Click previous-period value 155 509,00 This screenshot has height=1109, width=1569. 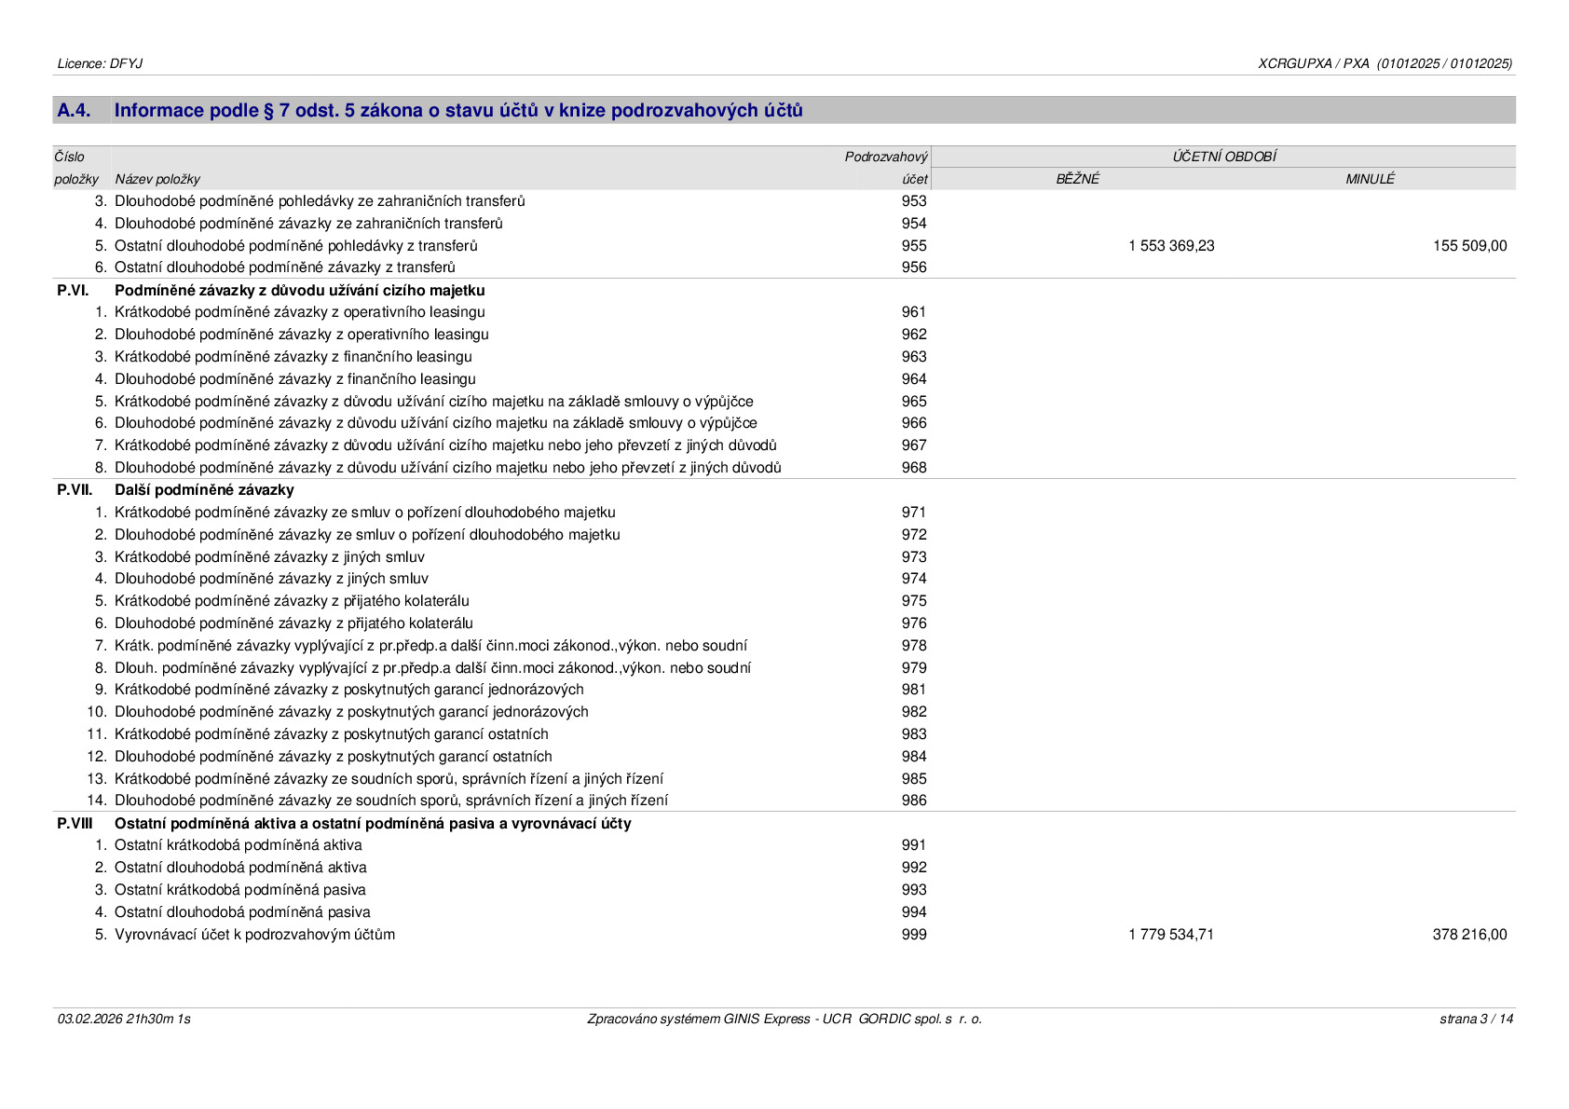point(1469,246)
